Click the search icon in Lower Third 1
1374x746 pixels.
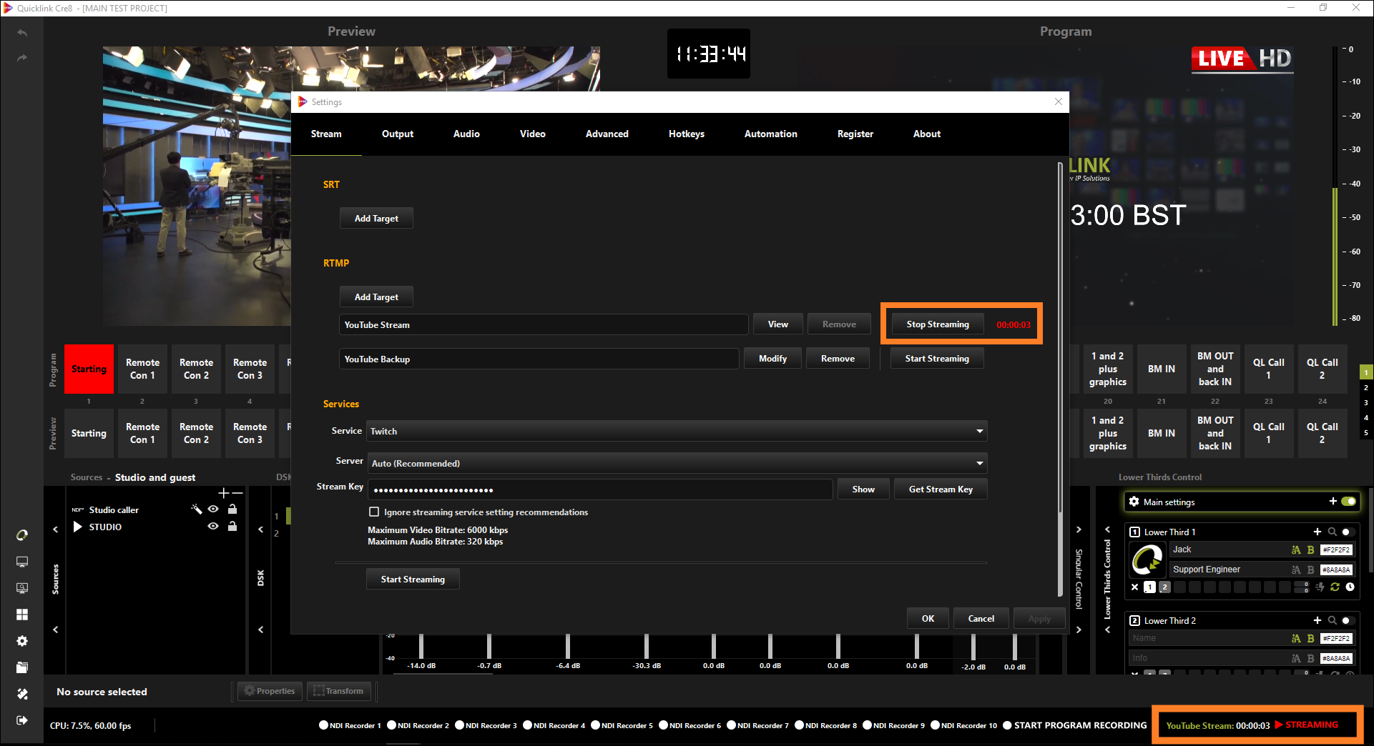[1332, 532]
